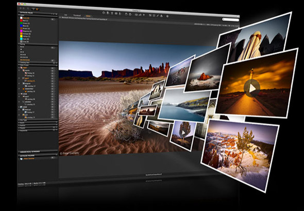Click the search field at top right
304x211 pixels.
pos(230,20)
